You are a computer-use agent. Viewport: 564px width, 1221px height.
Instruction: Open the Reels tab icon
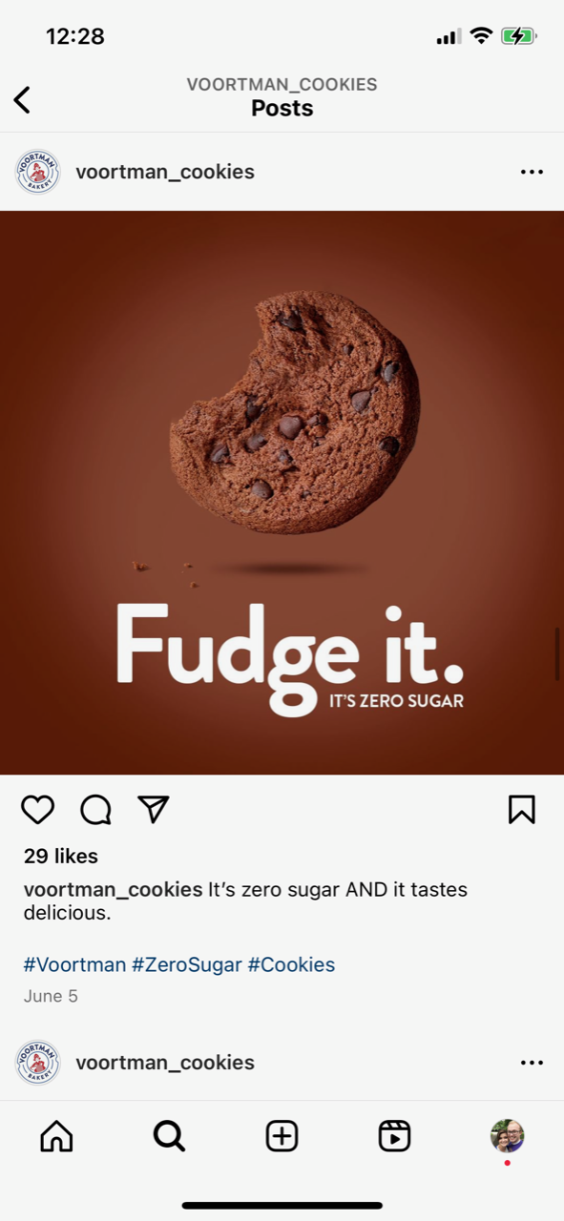coord(394,1136)
